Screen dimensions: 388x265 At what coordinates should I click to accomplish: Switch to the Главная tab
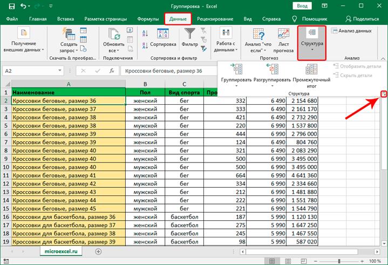[x=38, y=19]
